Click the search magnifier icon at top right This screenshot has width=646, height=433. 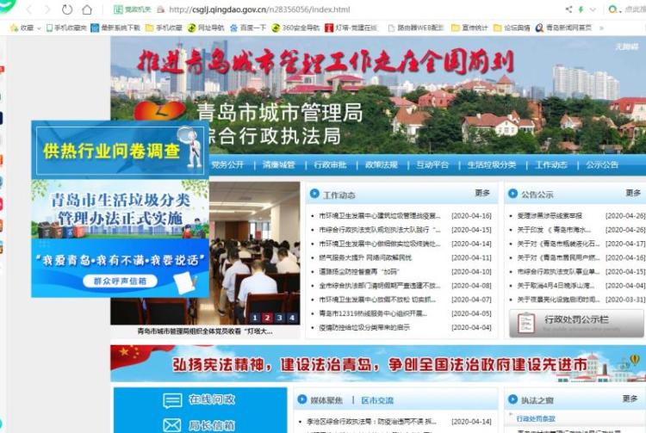pos(613,9)
